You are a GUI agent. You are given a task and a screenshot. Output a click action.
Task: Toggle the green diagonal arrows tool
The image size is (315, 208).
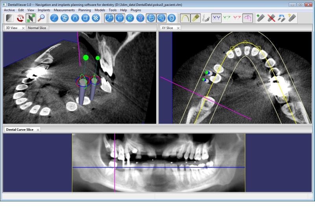click(31, 18)
